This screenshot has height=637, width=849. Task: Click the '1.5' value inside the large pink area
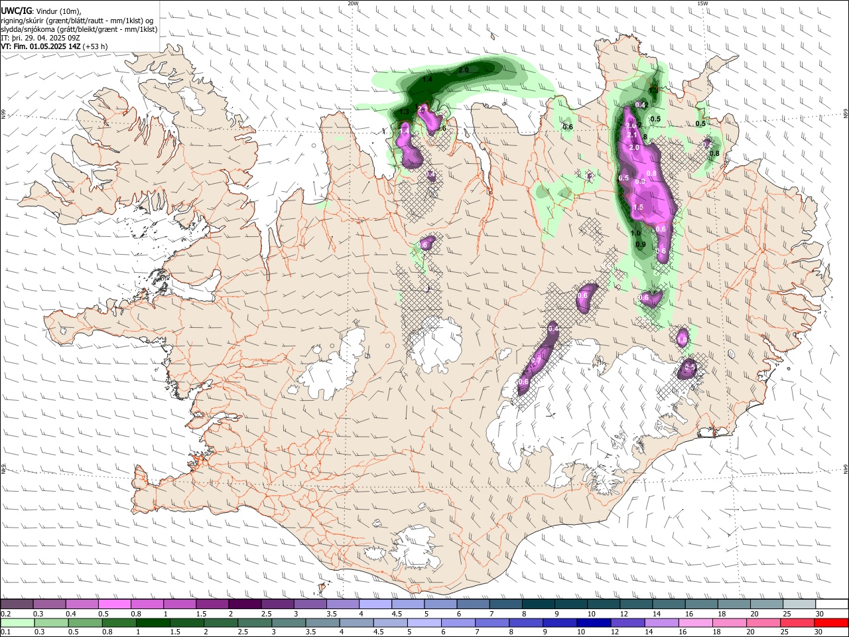[638, 207]
